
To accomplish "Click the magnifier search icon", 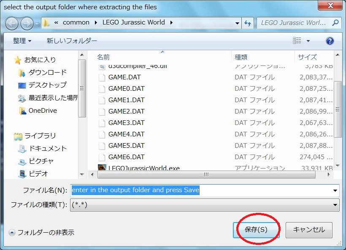I will click(335, 22).
